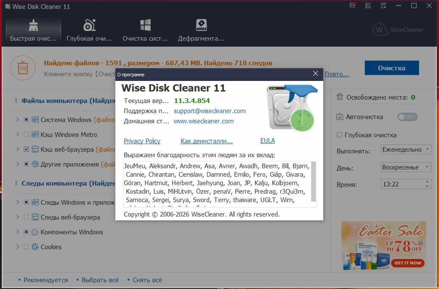Click Кэш Windows Metro icon
Viewport: 439px width, 289px height.
[x=35, y=135]
